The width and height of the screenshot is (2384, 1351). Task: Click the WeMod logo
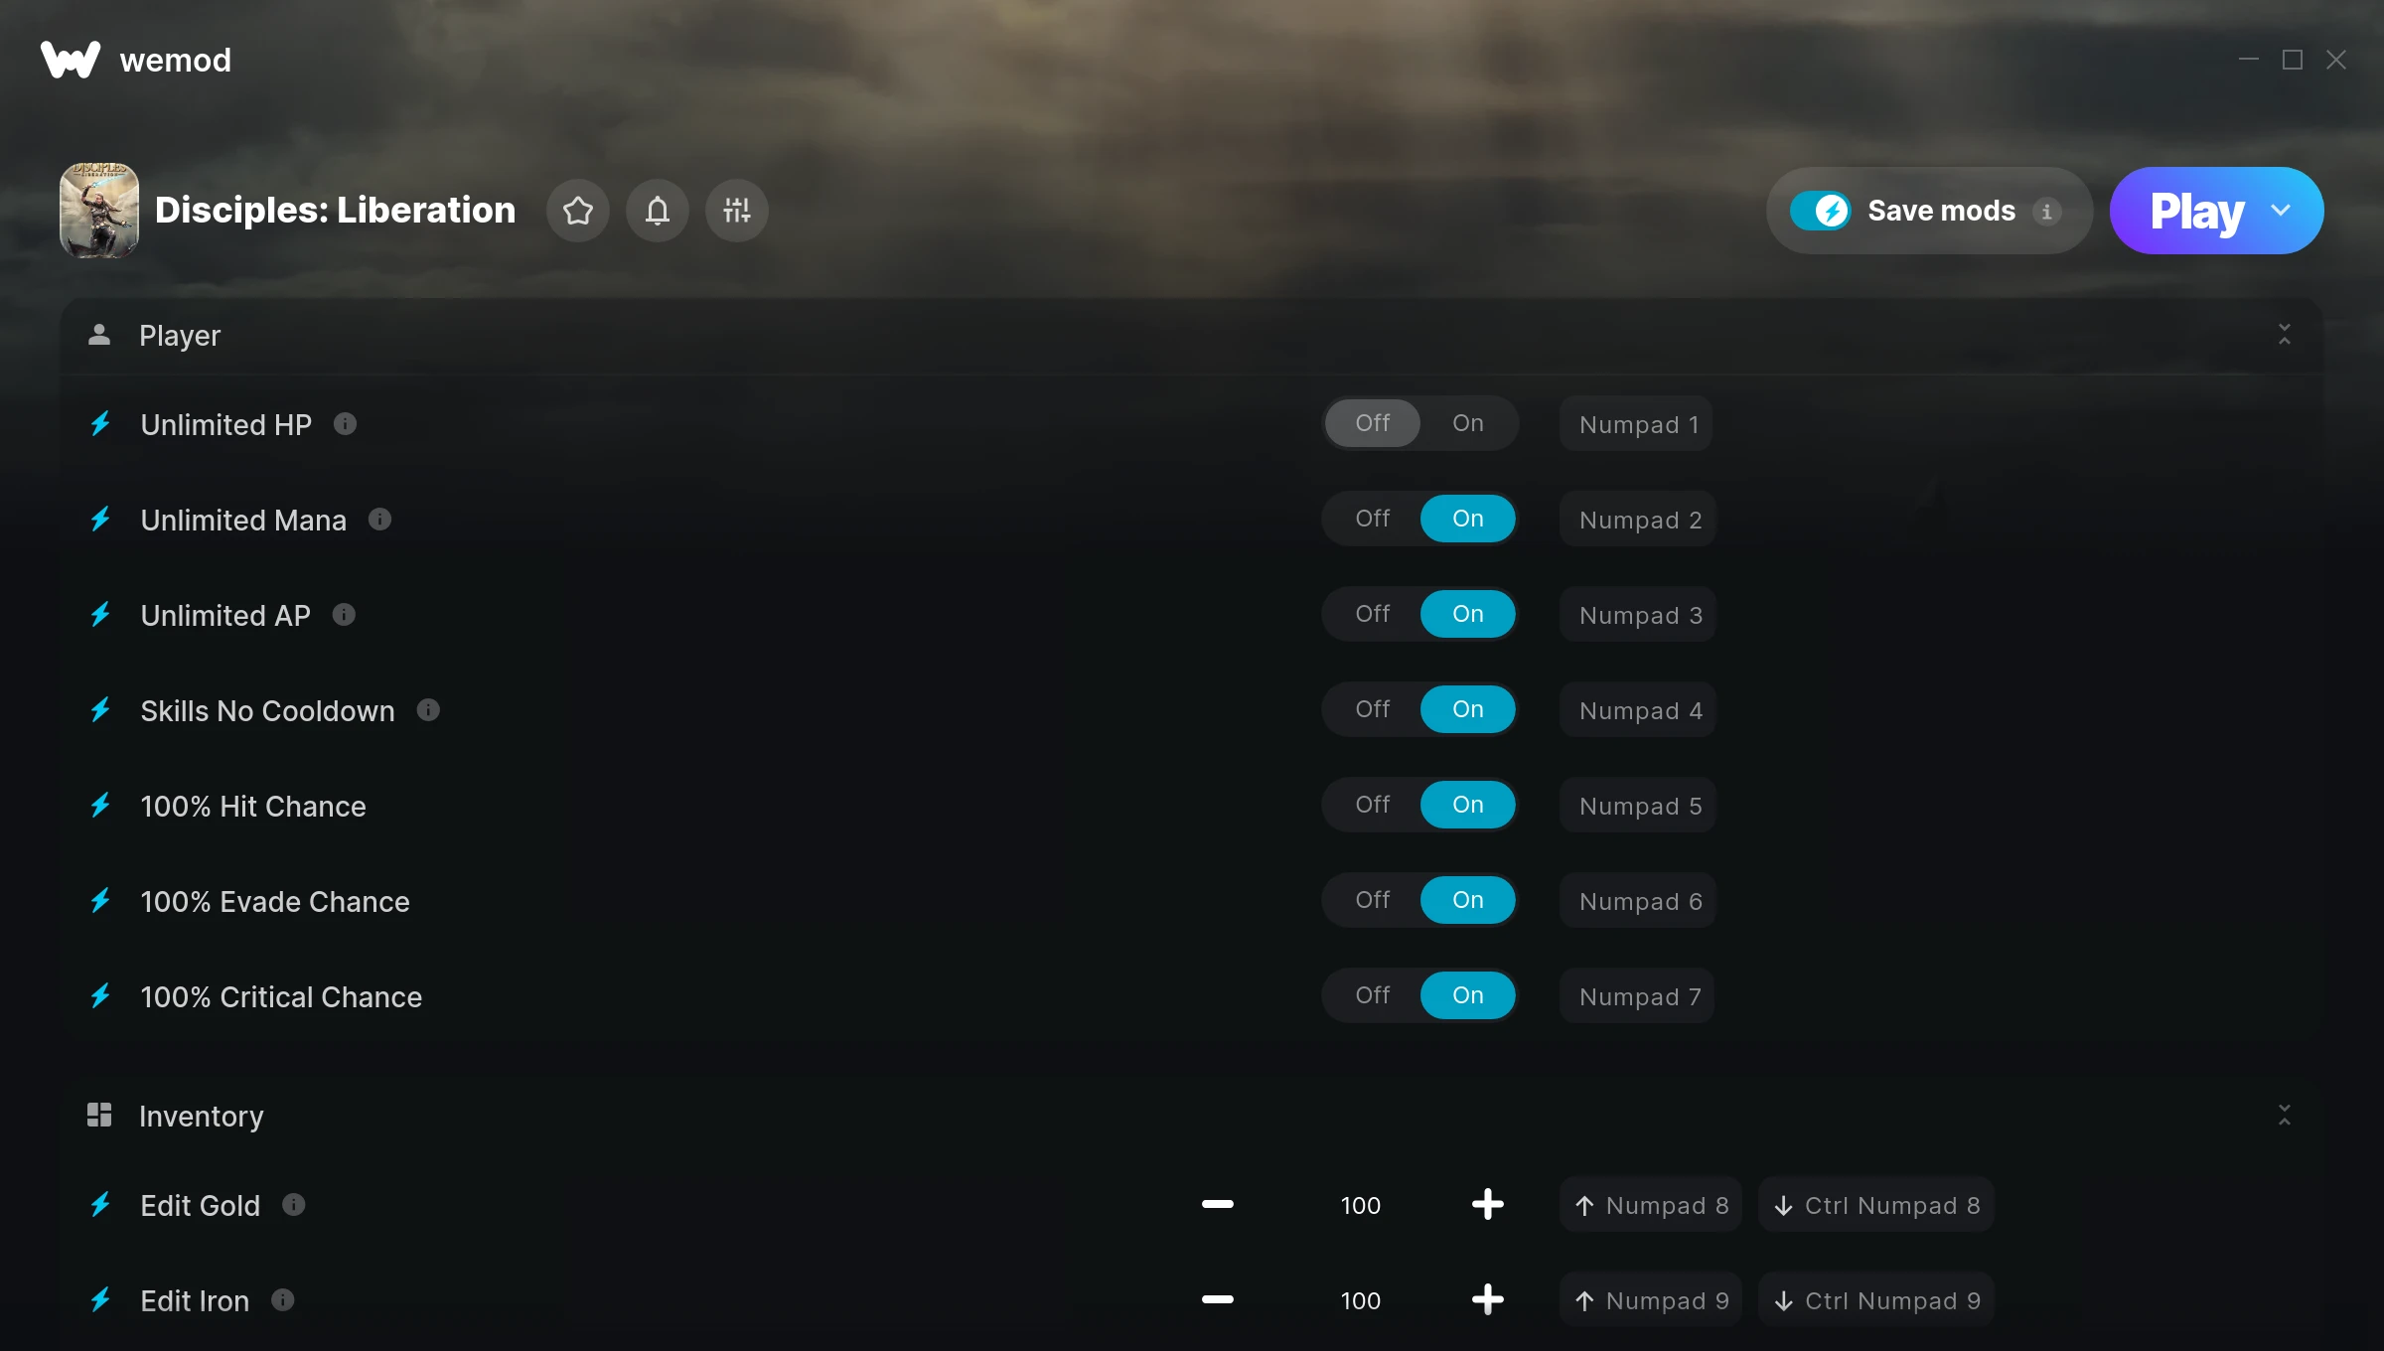(x=71, y=60)
